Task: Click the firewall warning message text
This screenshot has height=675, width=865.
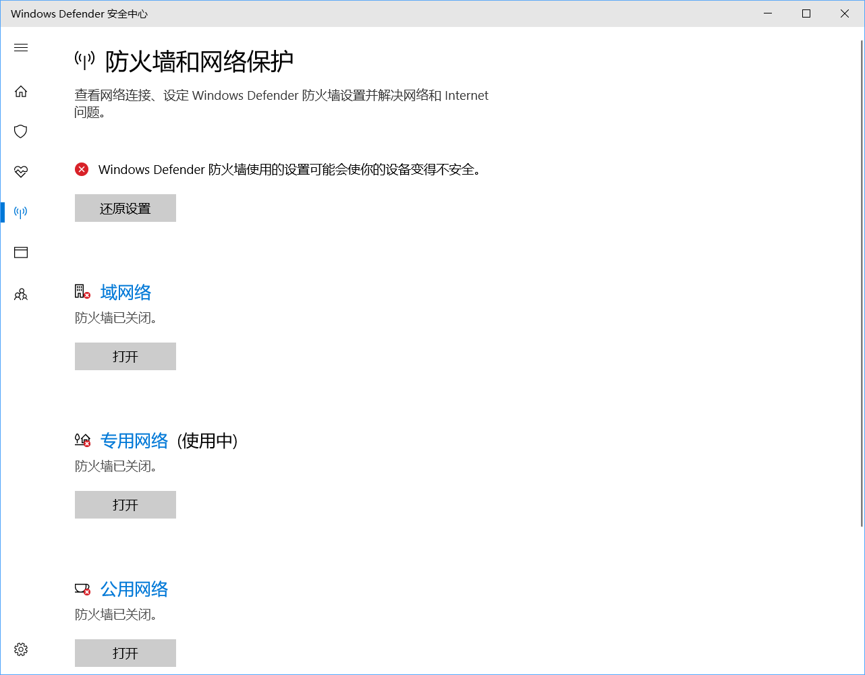Action: pyautogui.click(x=290, y=169)
